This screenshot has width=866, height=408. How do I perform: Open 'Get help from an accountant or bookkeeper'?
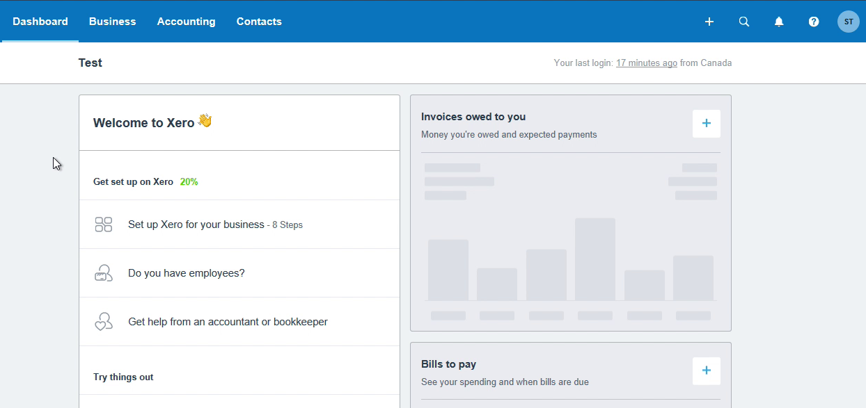tap(239, 322)
